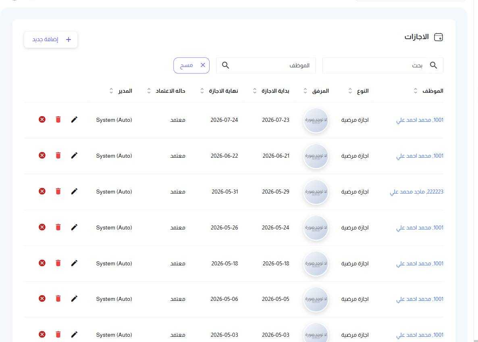This screenshot has height=342, width=478.
Task: Delete the leave starting 2026-05-24
Action: click(58, 227)
